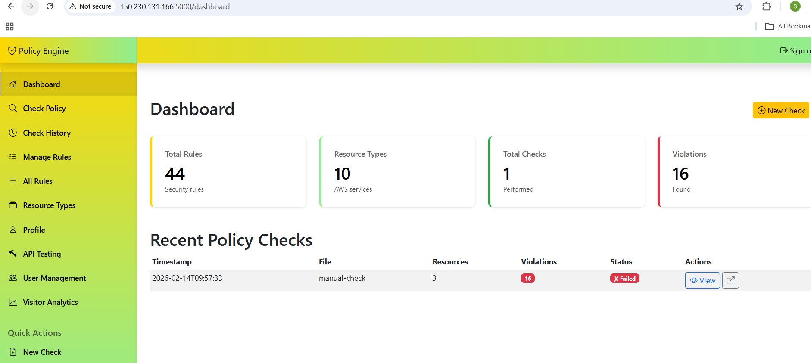Viewport: 811px width, 363px height.
Task: Click the manual-check file name cell
Action: (x=342, y=278)
